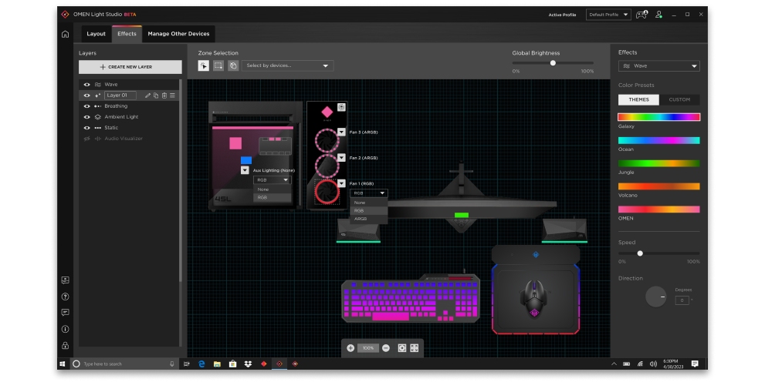This screenshot has width=765, height=382.
Task: Hide the Wave layer
Action: pyautogui.click(x=86, y=84)
